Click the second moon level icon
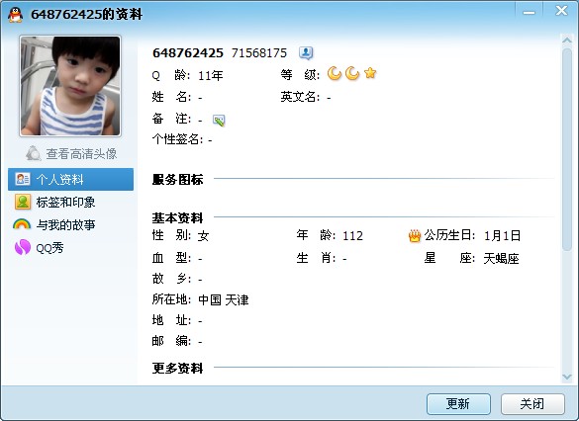This screenshot has width=579, height=421. tap(352, 73)
